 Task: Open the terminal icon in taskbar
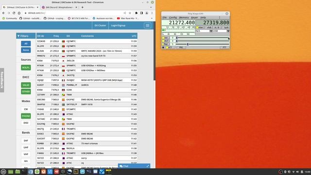[x=24, y=172]
